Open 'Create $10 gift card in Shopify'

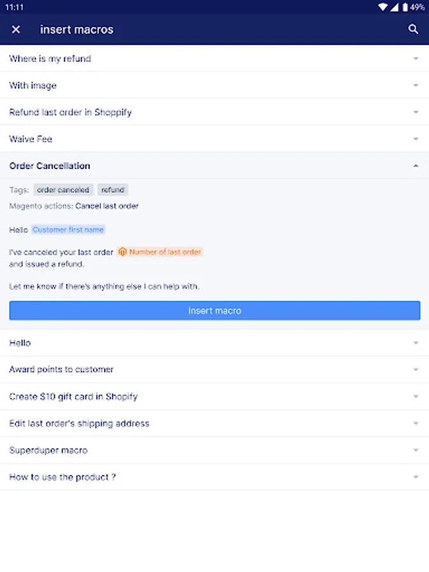pyautogui.click(x=214, y=397)
